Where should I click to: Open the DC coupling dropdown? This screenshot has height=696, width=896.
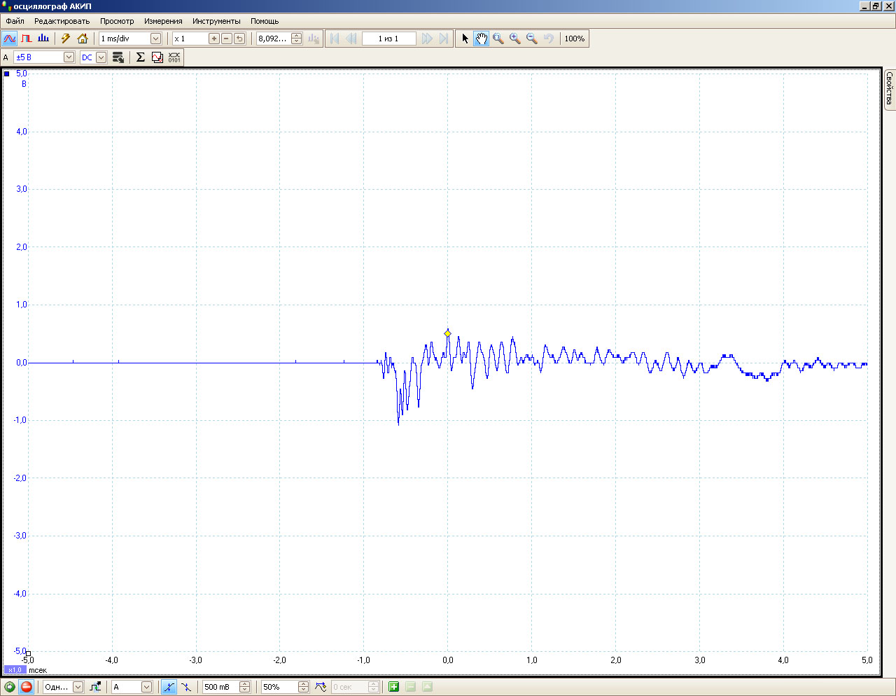tap(101, 57)
